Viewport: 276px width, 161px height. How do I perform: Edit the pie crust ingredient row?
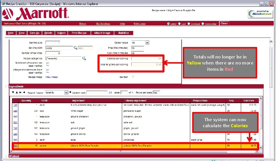point(15,105)
